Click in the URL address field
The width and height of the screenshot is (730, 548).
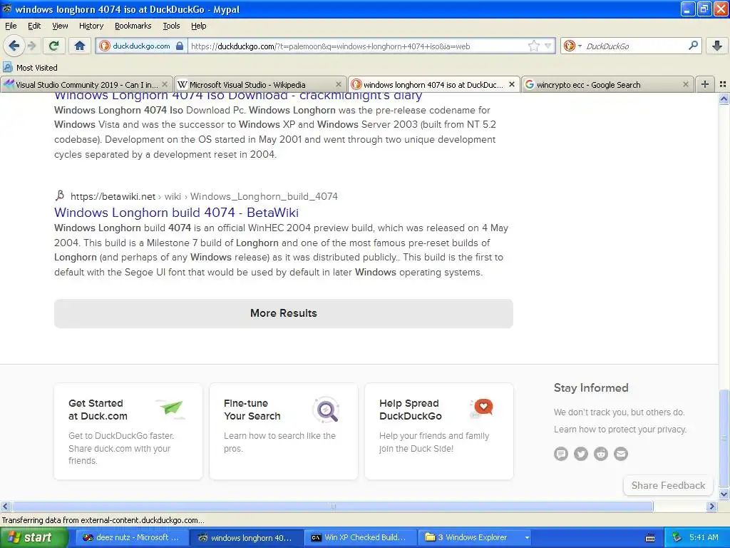pos(356,46)
